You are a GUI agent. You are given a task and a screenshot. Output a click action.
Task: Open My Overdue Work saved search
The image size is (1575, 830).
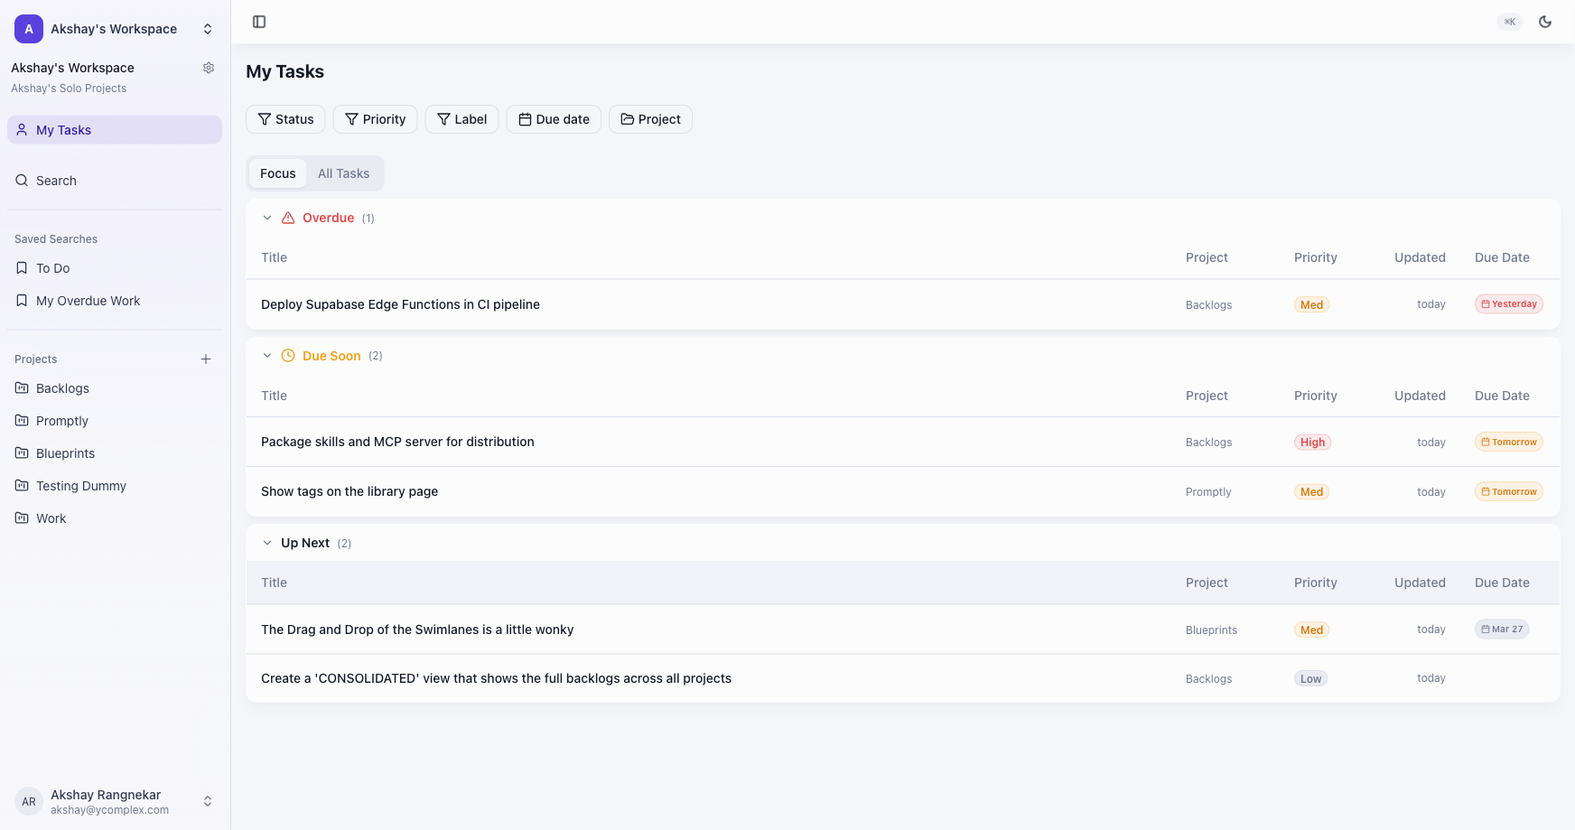(x=88, y=301)
